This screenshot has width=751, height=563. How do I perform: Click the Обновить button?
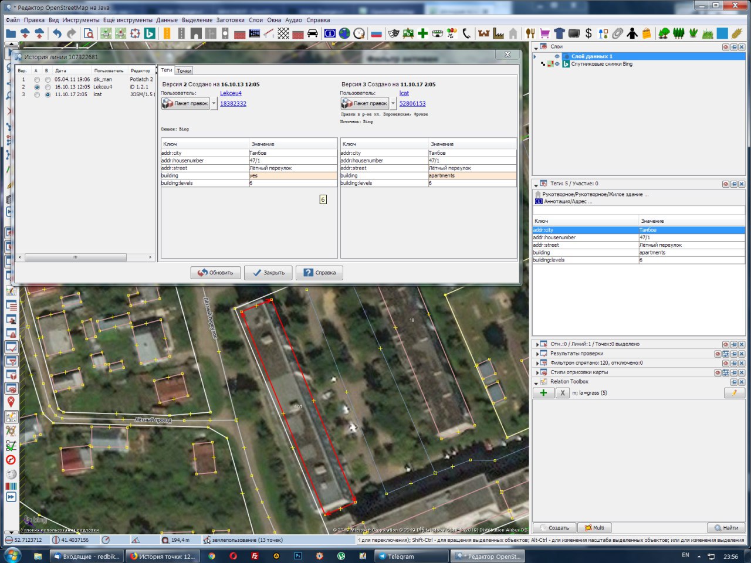point(215,273)
